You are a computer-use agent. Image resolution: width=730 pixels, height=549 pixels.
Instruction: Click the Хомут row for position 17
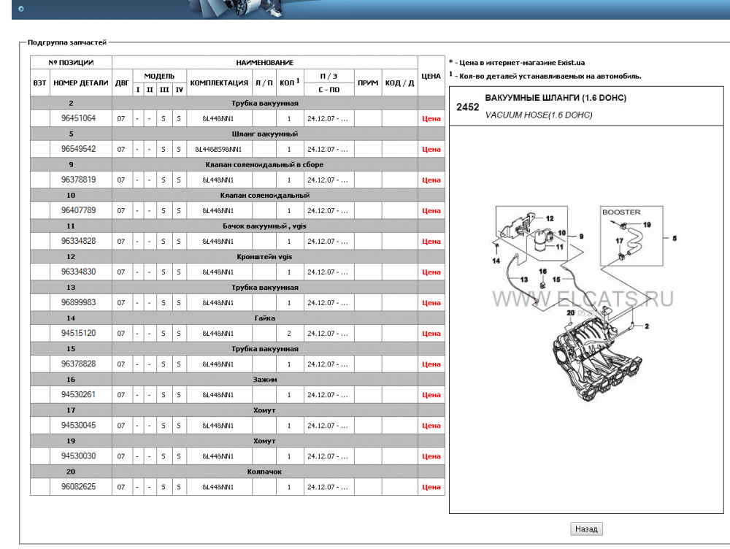[x=237, y=410]
